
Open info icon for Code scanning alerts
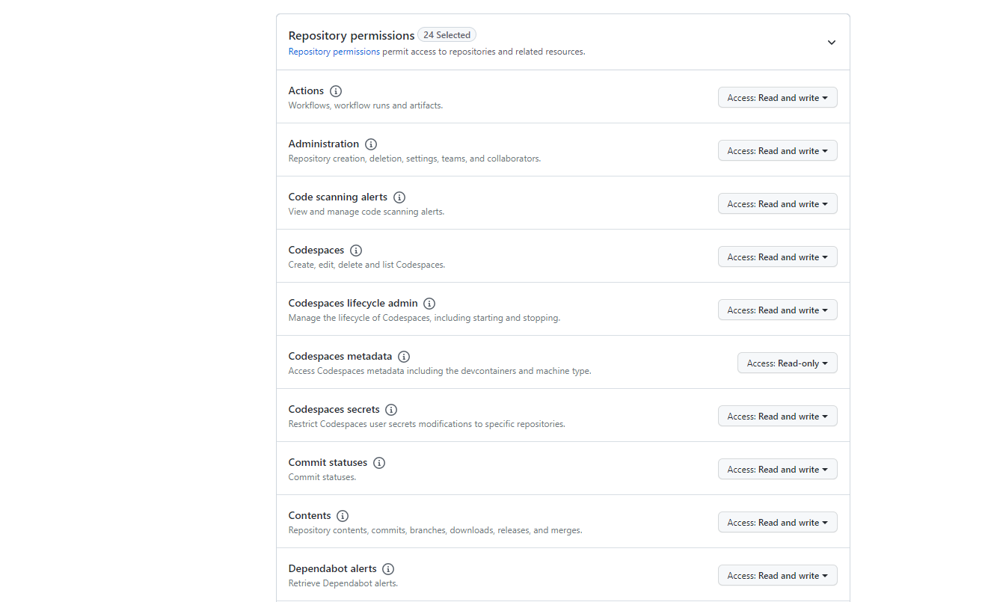(399, 197)
